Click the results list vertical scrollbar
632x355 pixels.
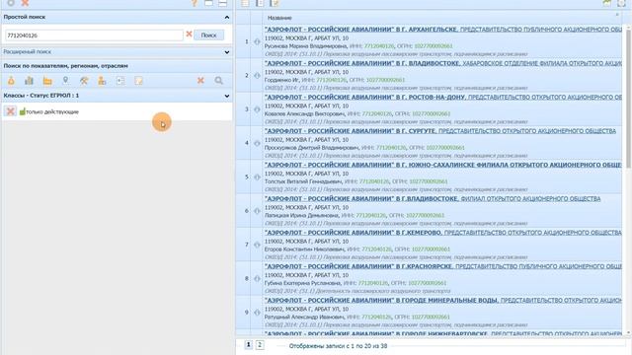point(628,97)
